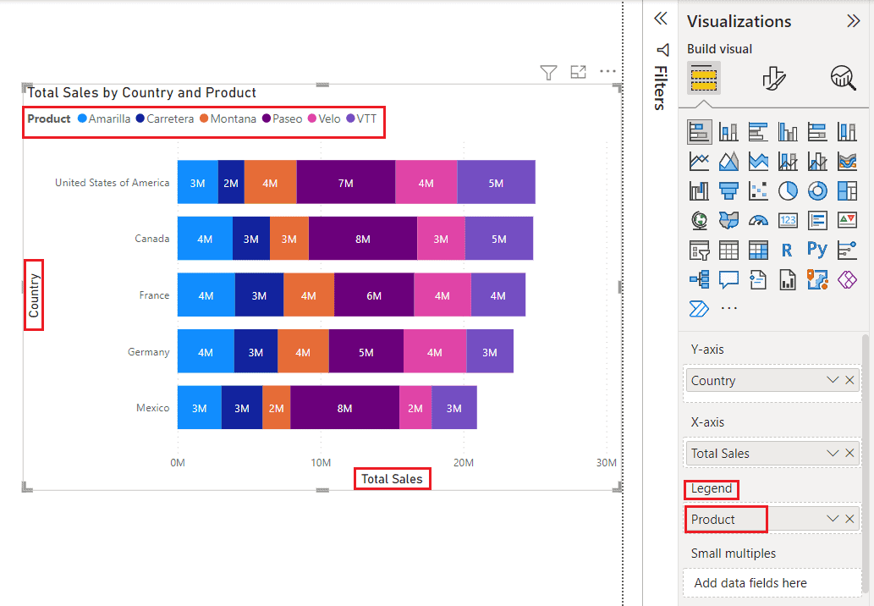Select the Power Apps visual
Image resolution: width=874 pixels, height=606 pixels.
847,279
